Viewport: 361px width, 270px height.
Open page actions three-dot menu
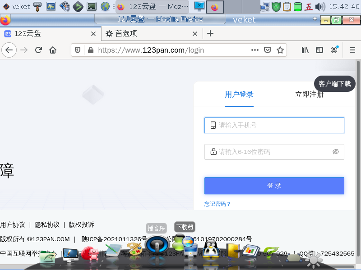255,50
